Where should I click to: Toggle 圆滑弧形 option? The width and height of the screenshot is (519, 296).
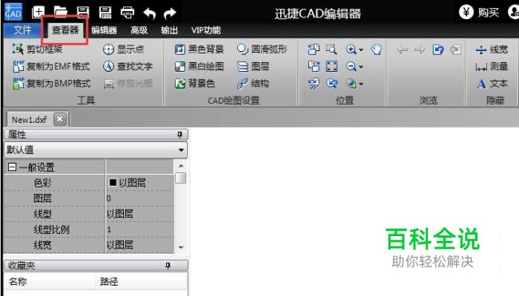[262, 49]
